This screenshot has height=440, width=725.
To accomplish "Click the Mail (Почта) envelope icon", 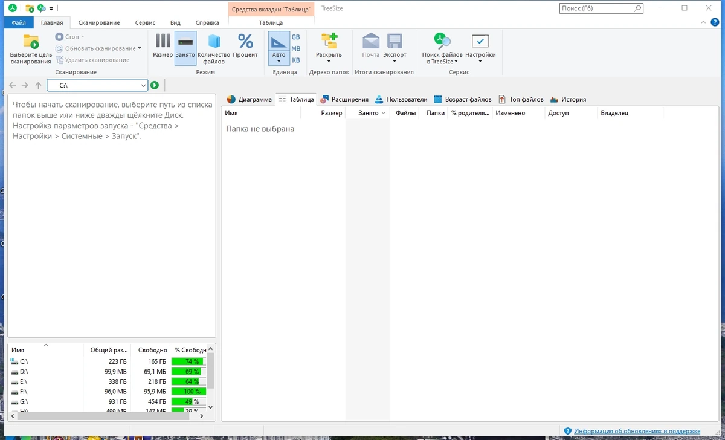I will 371,41.
